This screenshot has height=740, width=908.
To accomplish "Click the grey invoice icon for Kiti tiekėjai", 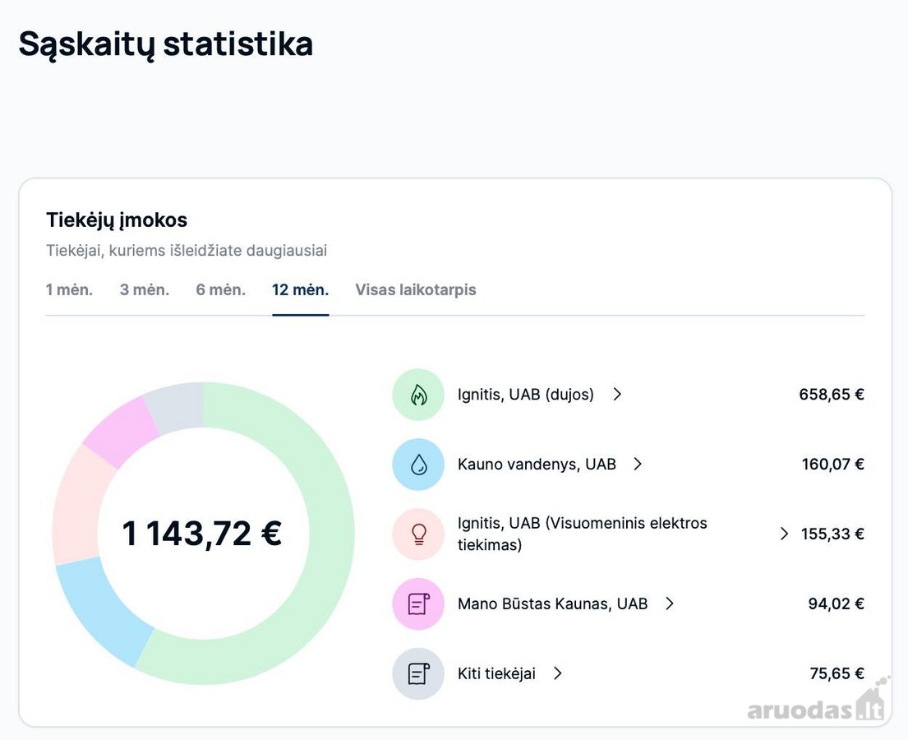I will (x=418, y=673).
